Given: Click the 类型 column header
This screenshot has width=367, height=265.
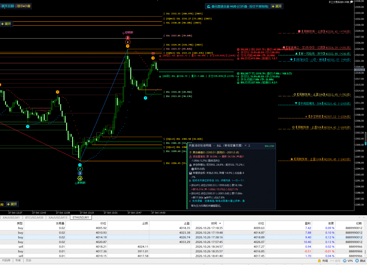Looking at the screenshot, I should (20, 223).
